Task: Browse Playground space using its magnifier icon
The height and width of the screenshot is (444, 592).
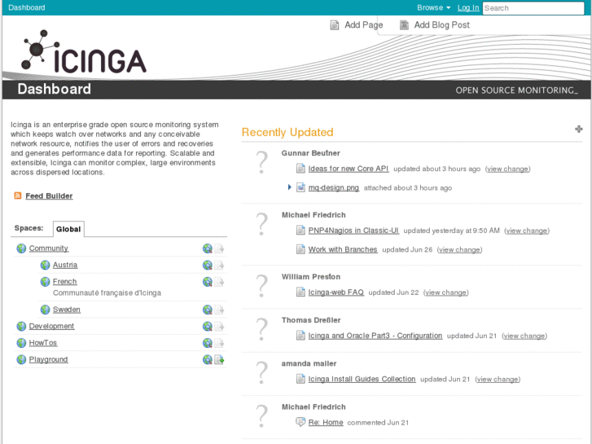Action: (208, 360)
